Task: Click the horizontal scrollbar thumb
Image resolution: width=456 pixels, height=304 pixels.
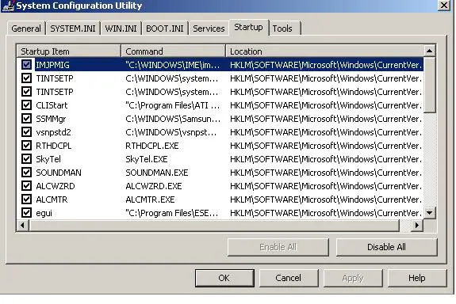Action: [x=214, y=225]
